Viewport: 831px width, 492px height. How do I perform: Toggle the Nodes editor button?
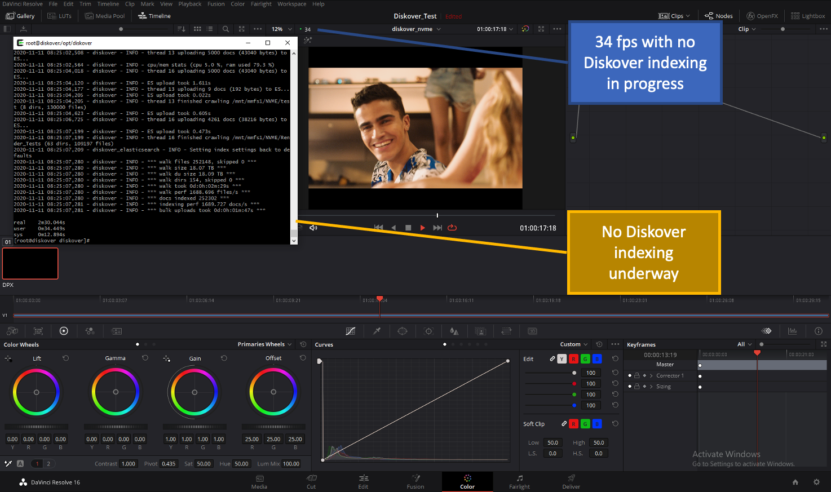point(719,16)
